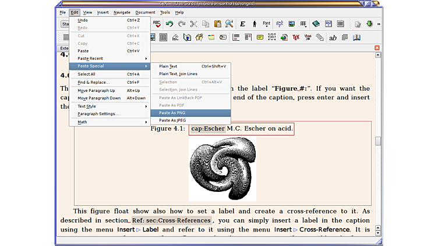Open the Document menu
438x246 pixels.
click(145, 12)
